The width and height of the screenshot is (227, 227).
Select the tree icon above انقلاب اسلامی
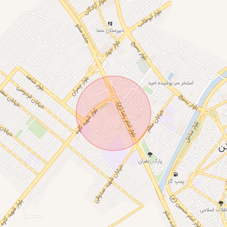(221, 203)
